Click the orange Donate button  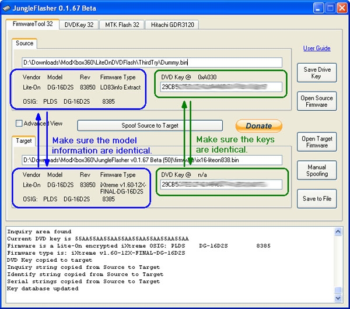(x=258, y=126)
